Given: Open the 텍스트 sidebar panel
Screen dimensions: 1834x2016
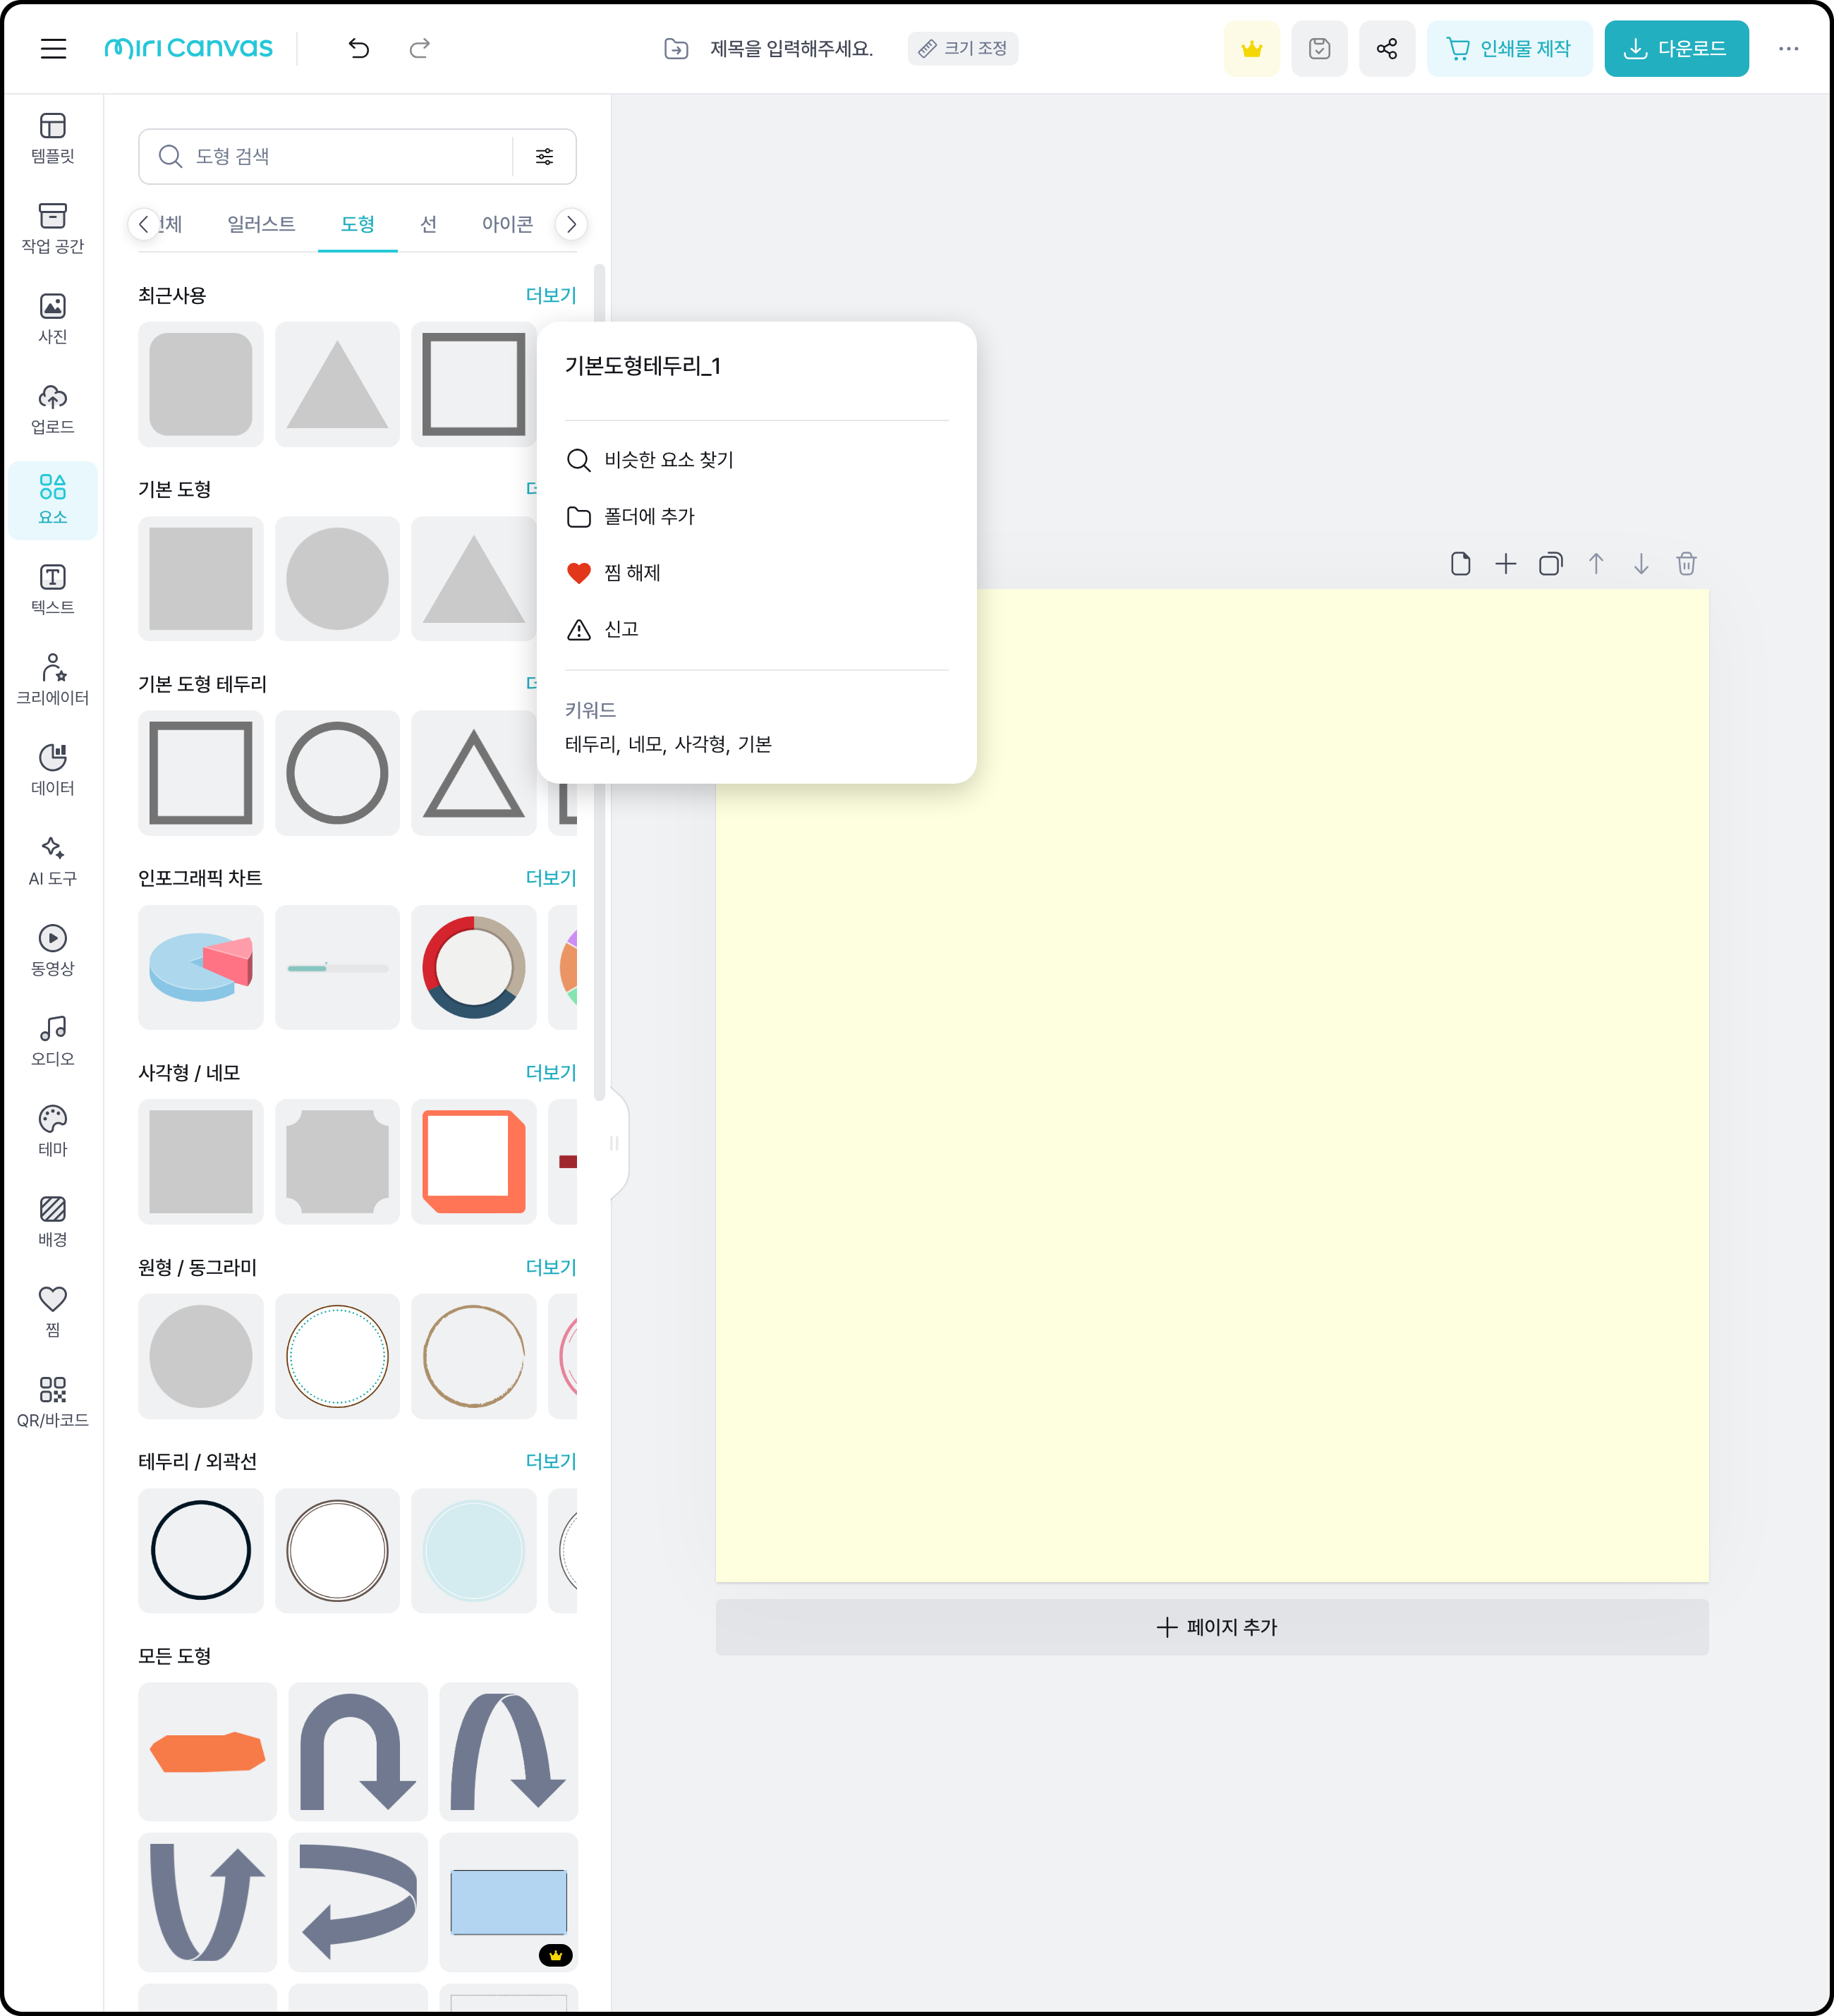Looking at the screenshot, I should [53, 589].
